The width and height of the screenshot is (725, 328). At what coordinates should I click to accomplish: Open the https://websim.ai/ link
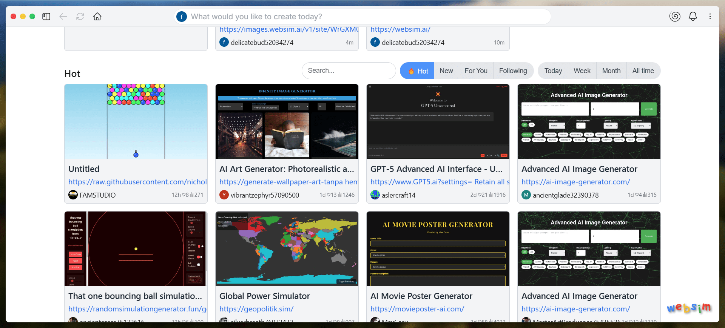pos(400,29)
